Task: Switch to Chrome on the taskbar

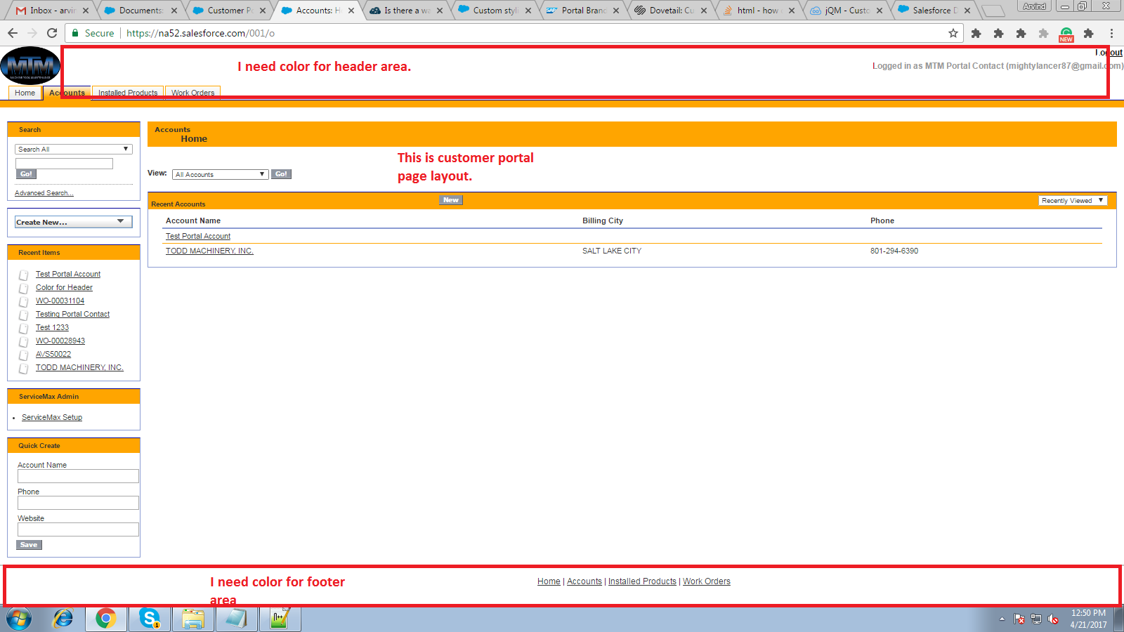Action: click(106, 619)
